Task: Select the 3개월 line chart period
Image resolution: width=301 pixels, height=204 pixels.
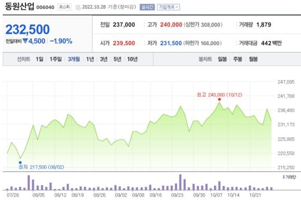Action: pos(74,59)
